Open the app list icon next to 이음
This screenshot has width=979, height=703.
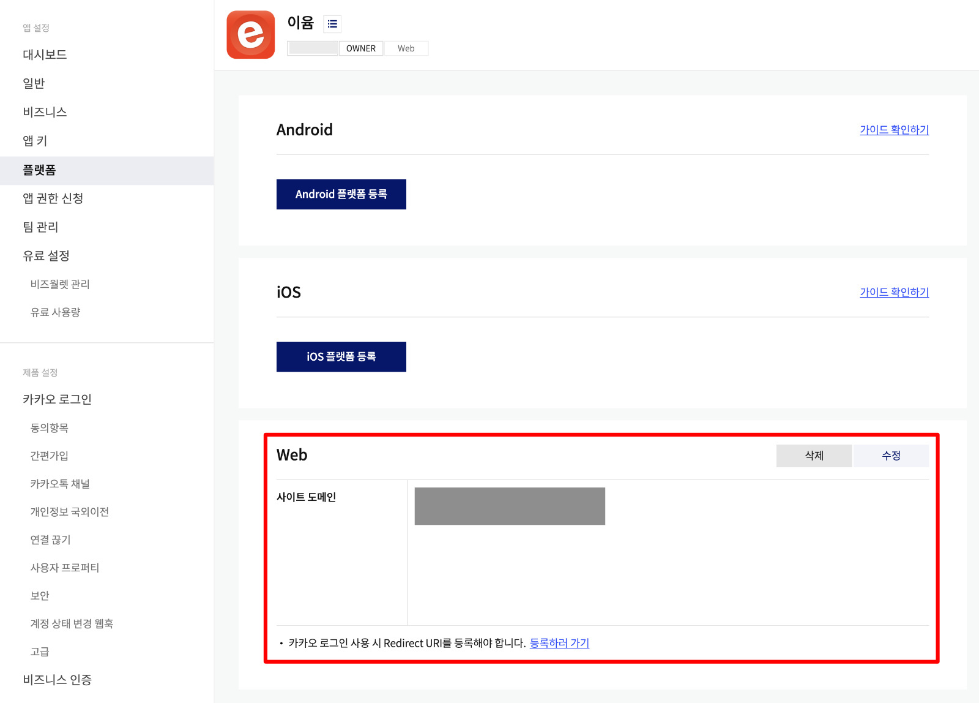[x=332, y=24]
